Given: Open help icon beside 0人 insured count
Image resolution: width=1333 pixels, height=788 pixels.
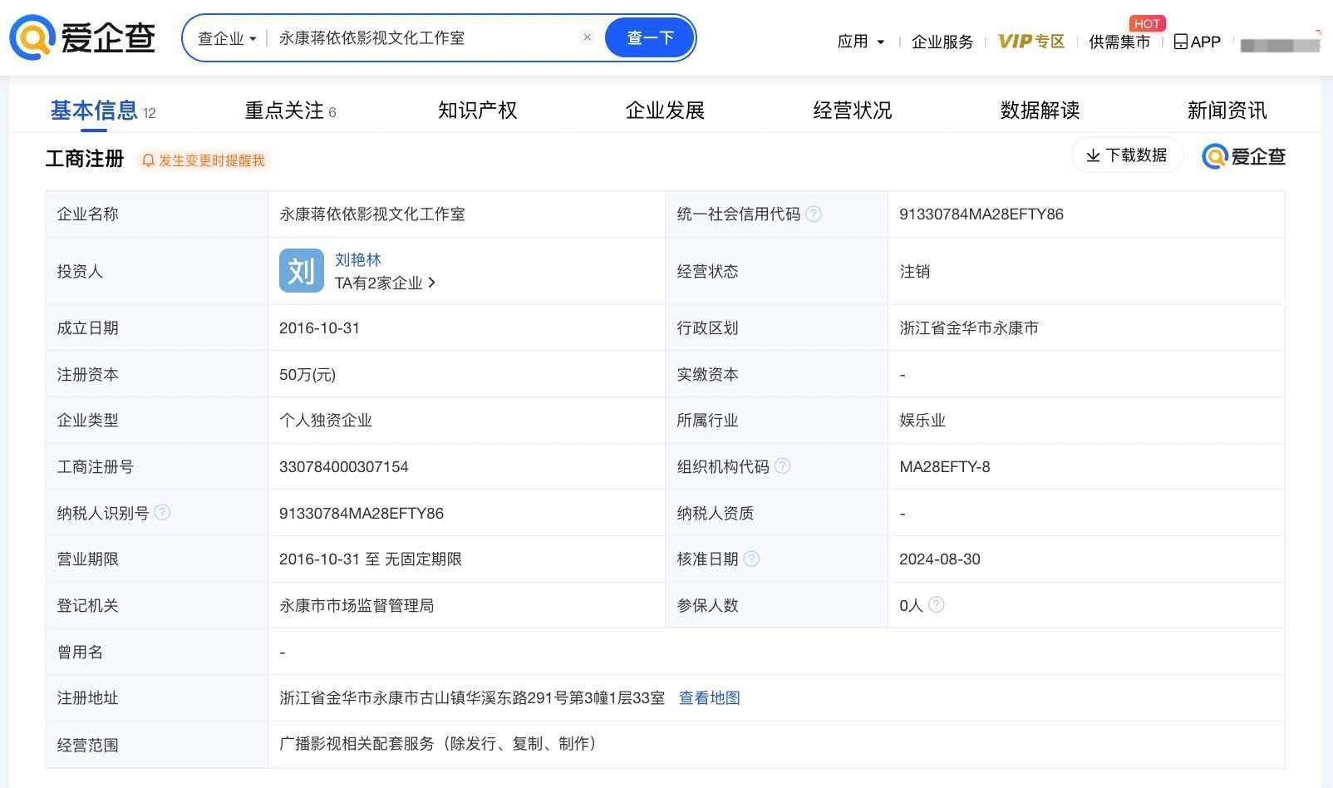Looking at the screenshot, I should 936,604.
